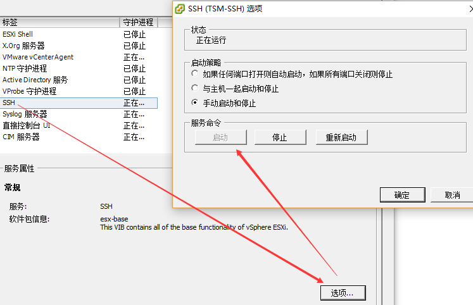This screenshot has width=473, height=305.
Task: Confirm dialog with 确定 button
Action: (x=402, y=195)
